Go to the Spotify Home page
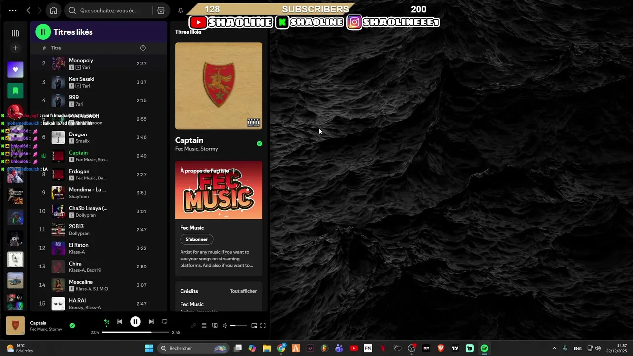 point(53,10)
